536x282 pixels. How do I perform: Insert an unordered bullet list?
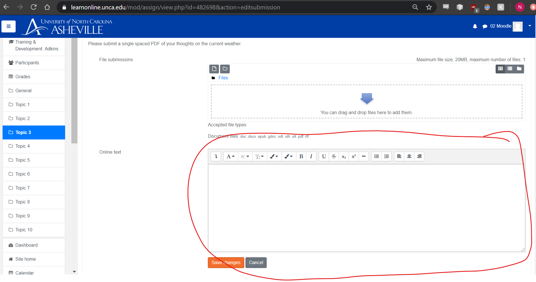376,156
